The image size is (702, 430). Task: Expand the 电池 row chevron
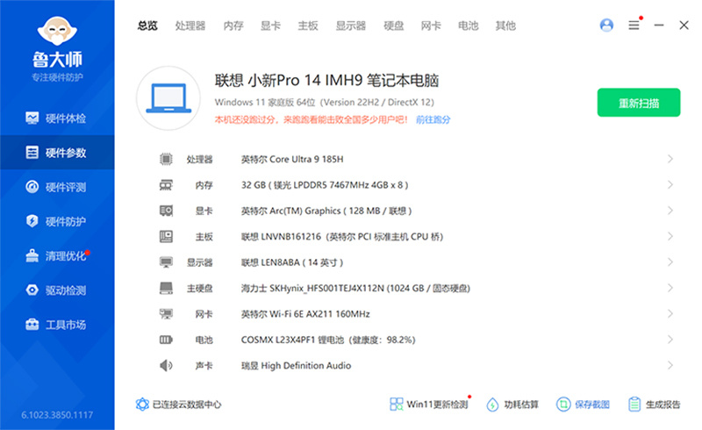[x=670, y=340]
